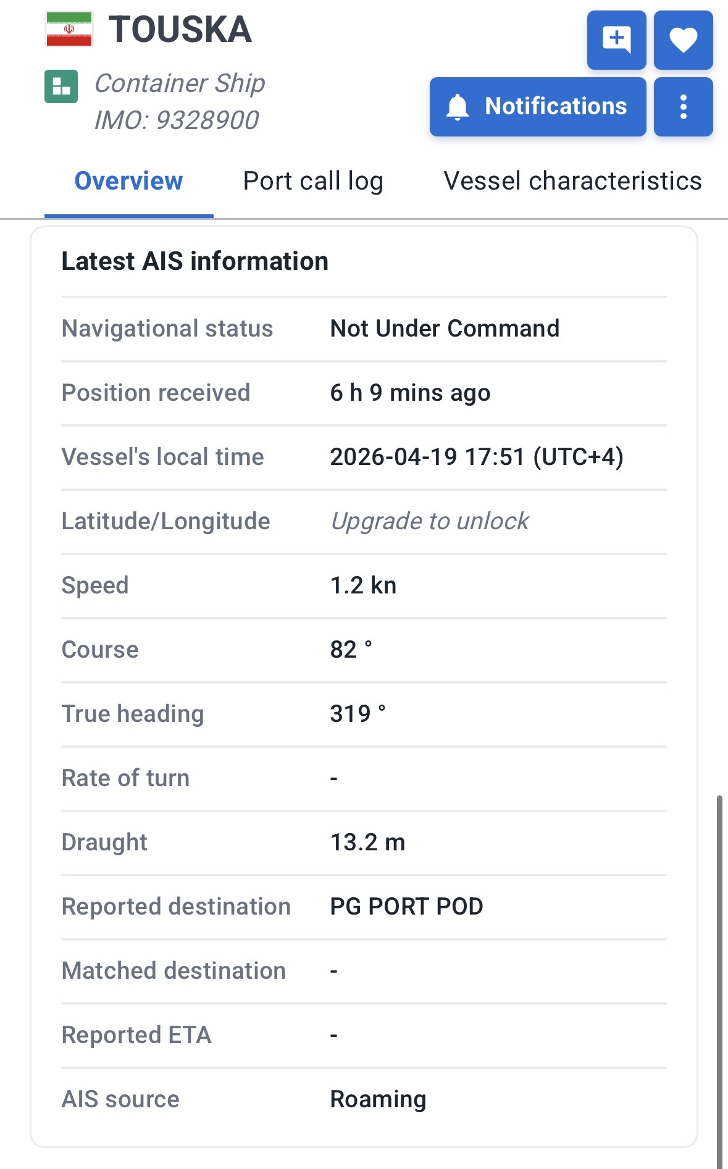Click the Roaming AIS source value
The image size is (728, 1169).
pyautogui.click(x=378, y=1099)
